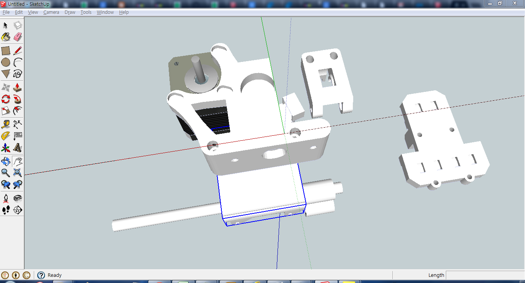Pick the Tape Measure tool

coord(6,124)
